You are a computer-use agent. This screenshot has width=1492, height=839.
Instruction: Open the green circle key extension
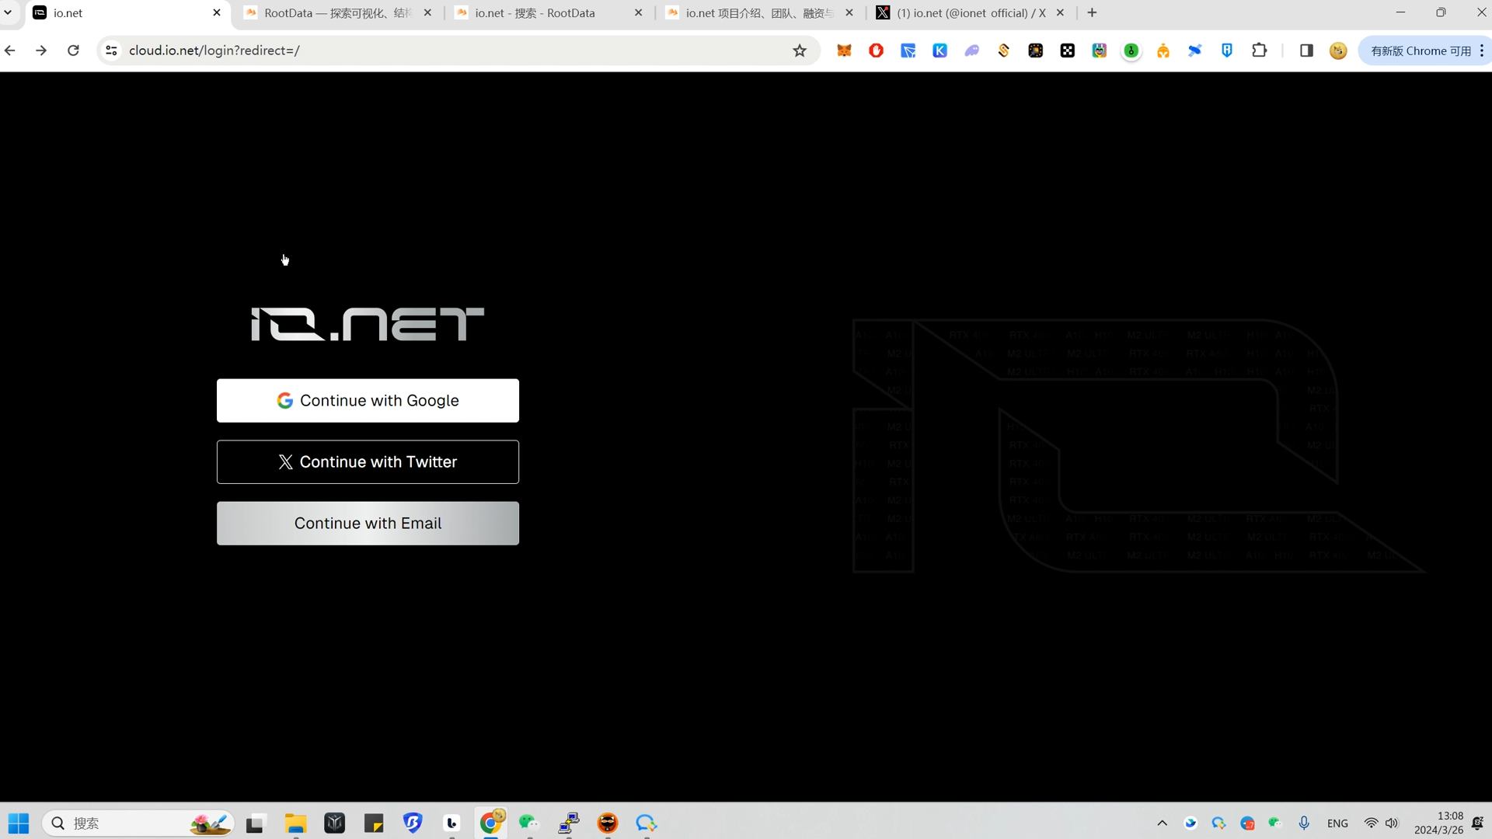pos(1131,50)
